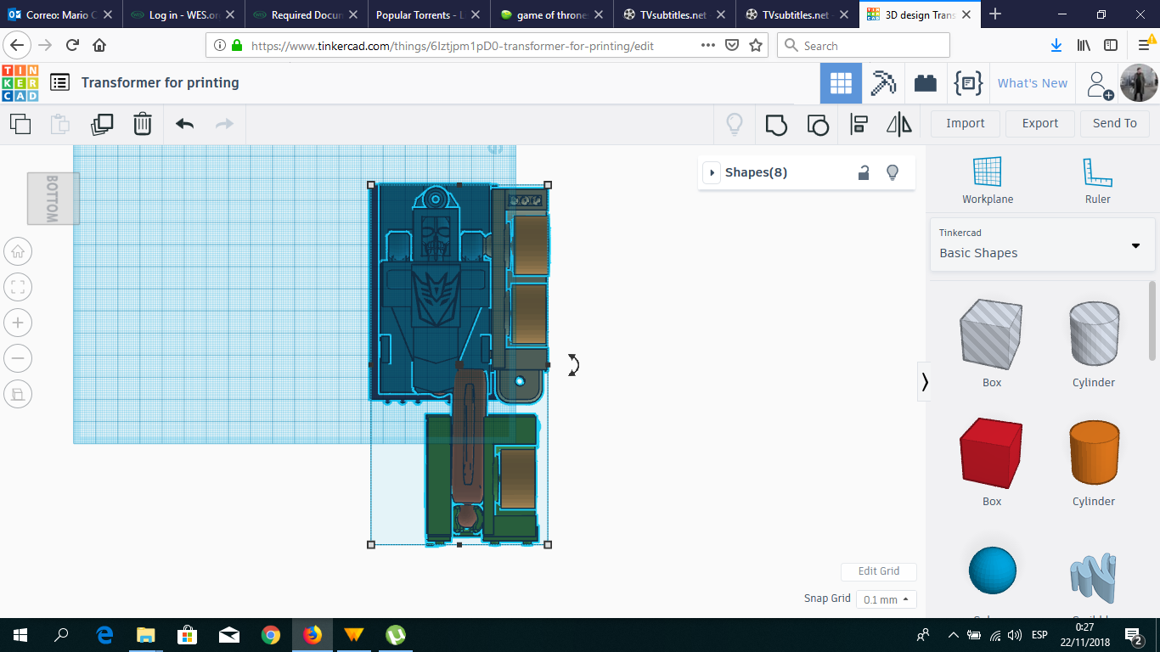1160x652 pixels.
Task: Collapse the shapes sidebar arrow
Action: click(x=925, y=382)
